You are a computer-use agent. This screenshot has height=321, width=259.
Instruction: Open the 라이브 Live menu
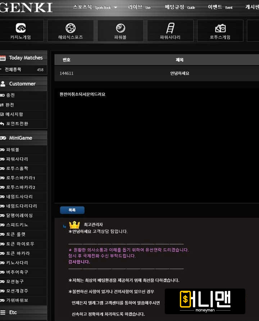(139, 7)
